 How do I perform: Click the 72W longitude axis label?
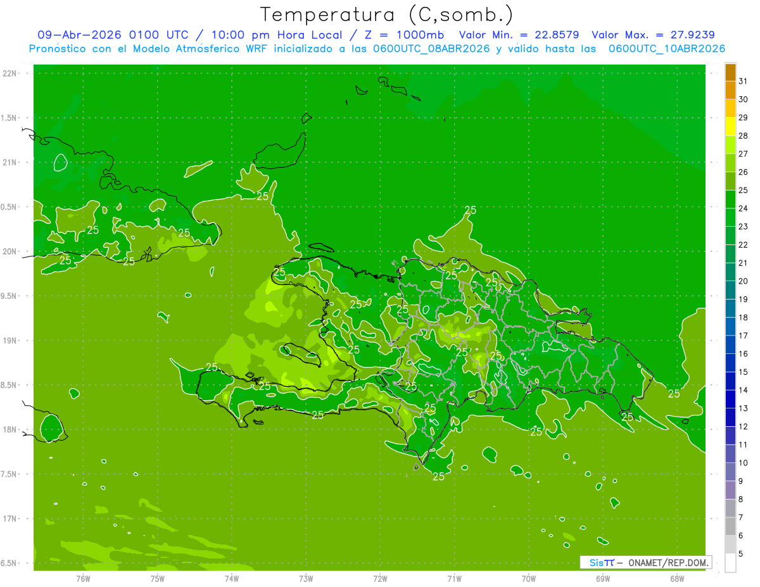tap(380, 578)
